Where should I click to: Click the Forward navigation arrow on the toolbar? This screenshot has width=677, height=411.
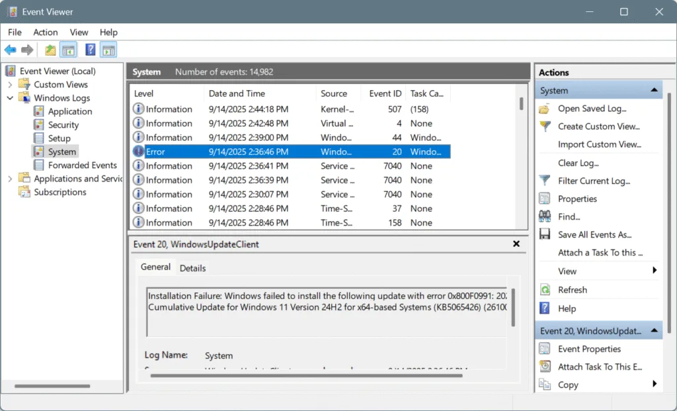click(26, 50)
